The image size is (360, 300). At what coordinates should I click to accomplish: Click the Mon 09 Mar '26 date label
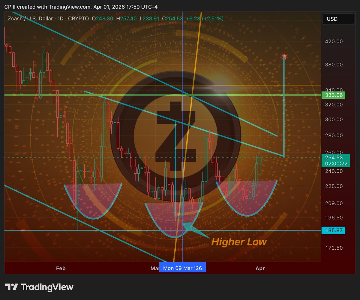(182, 268)
